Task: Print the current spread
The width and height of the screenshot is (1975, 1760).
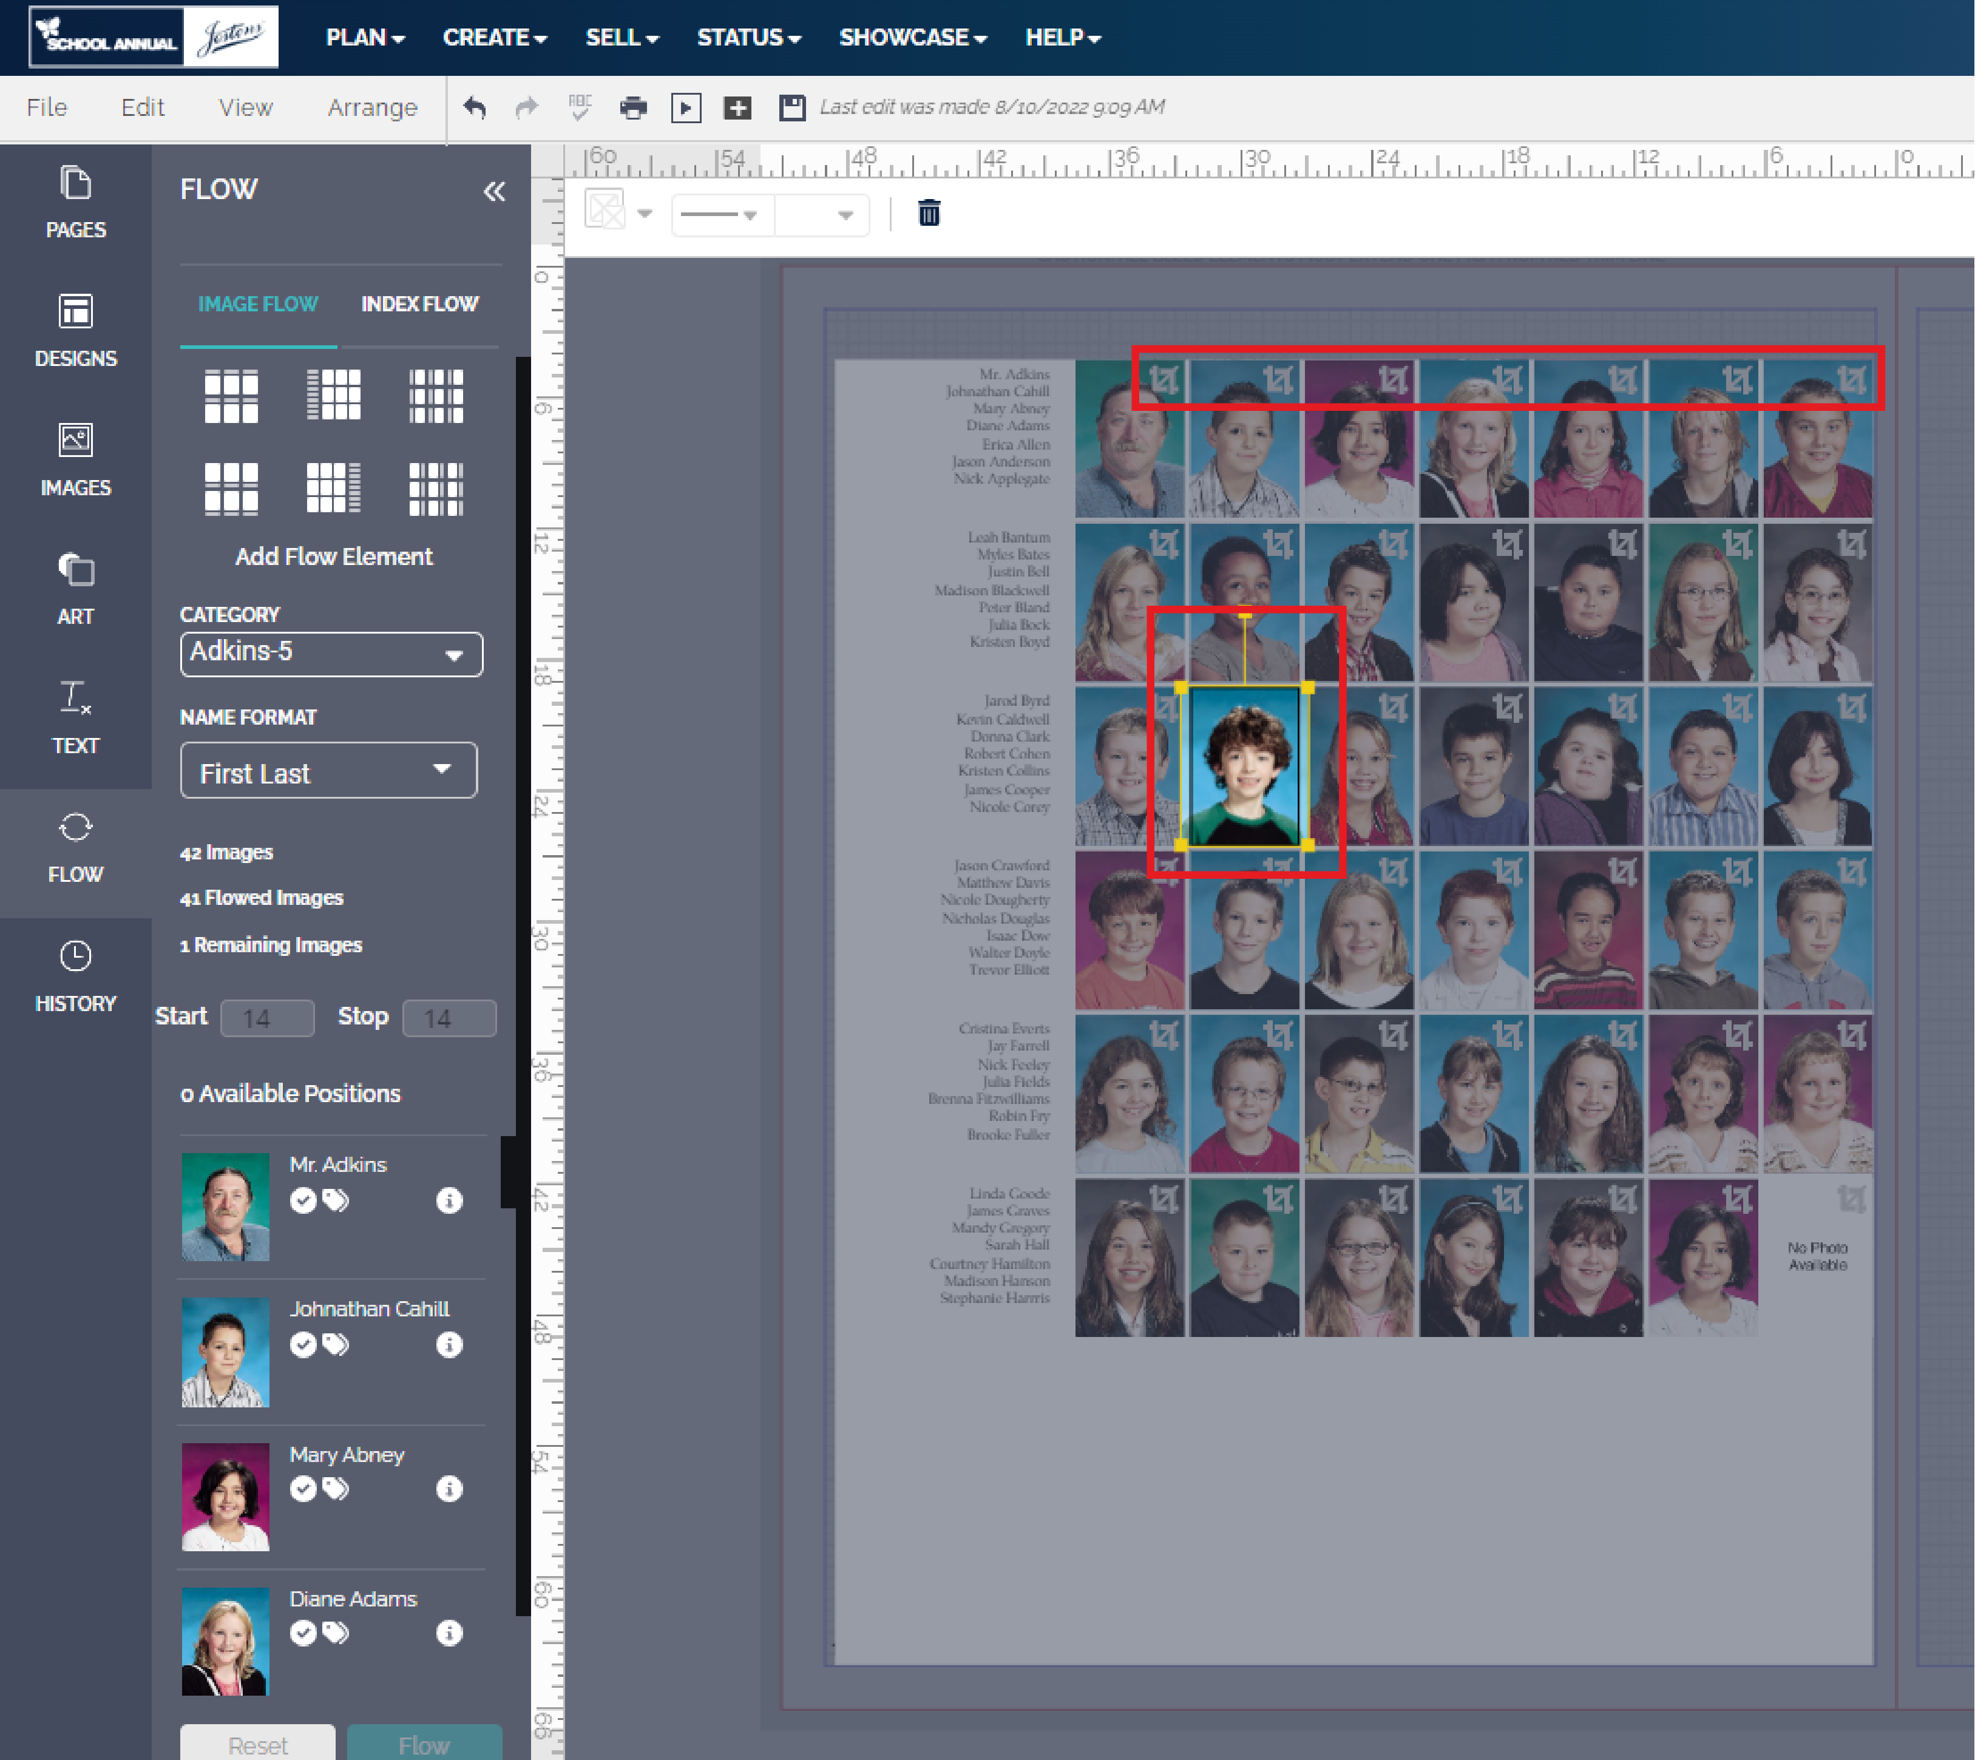Action: coord(634,107)
